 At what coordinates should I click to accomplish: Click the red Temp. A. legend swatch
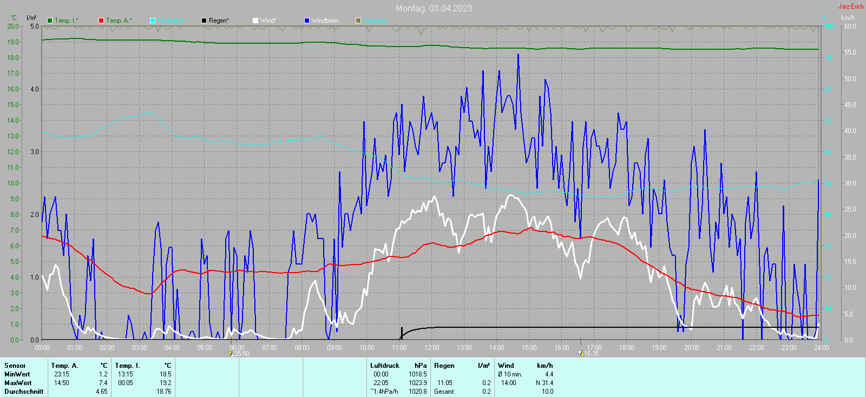tap(101, 21)
